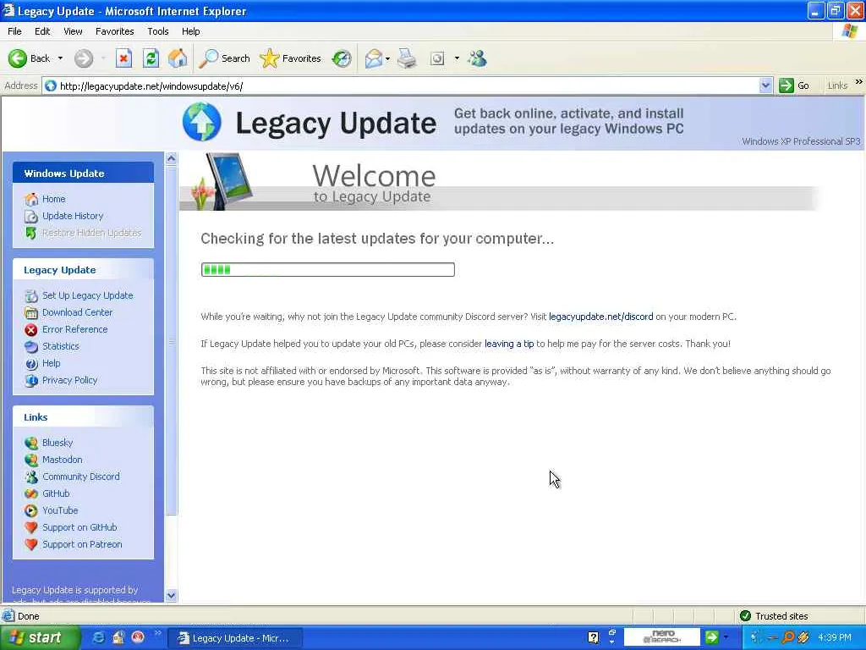Click the sidebar vertical scrollbar thumb

(x=171, y=340)
